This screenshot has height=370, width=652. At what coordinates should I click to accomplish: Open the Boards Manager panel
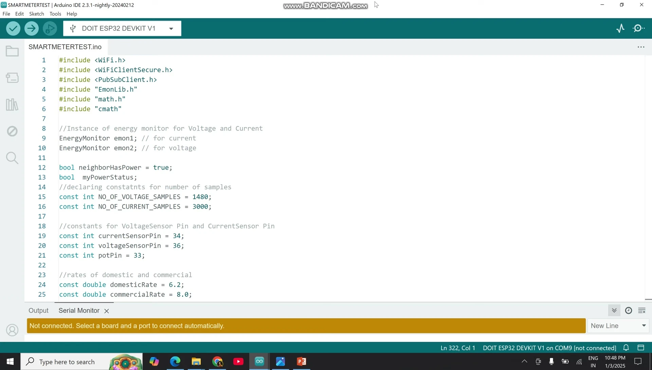12,78
